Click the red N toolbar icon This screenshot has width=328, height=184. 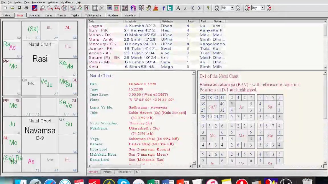(x=87, y=8)
